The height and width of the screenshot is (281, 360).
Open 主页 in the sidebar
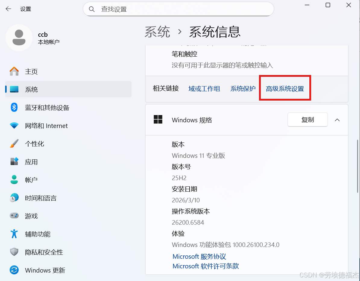point(68,71)
